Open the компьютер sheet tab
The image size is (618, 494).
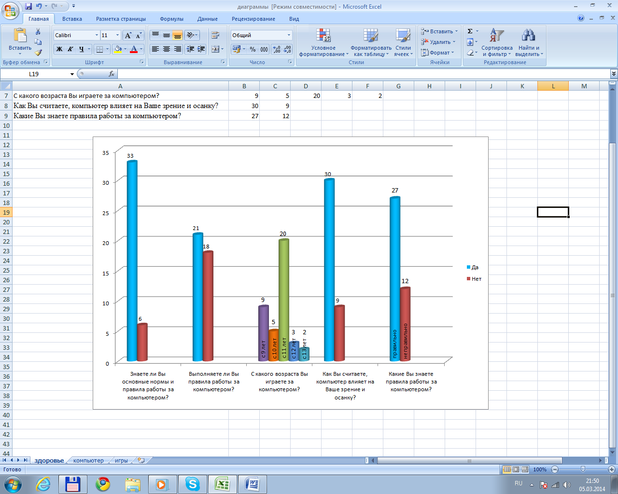pyautogui.click(x=88, y=461)
